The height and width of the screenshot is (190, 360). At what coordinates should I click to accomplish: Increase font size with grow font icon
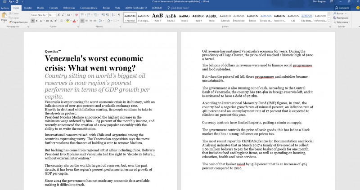point(59,15)
